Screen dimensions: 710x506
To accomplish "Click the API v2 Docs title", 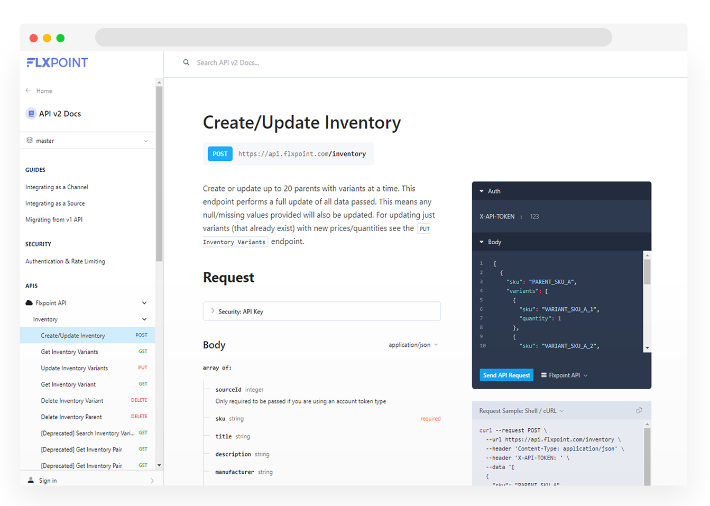I will coord(60,114).
